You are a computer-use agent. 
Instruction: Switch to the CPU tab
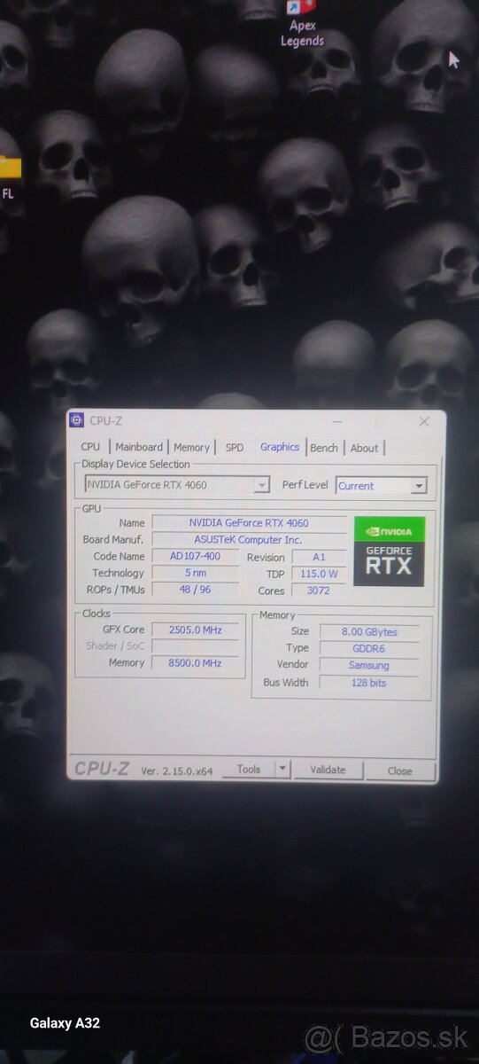[90, 448]
